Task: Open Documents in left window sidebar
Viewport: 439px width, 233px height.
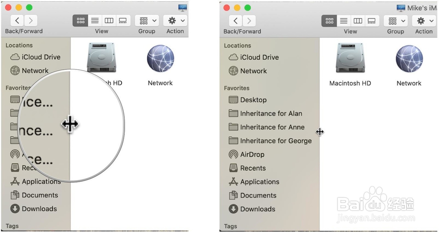Action: click(34, 195)
